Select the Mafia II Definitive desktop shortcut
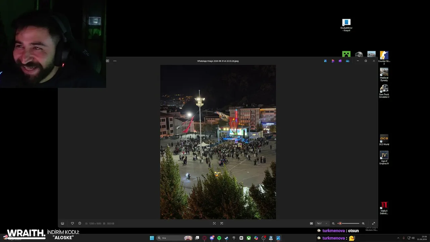The width and height of the screenshot is (430, 242). pos(384,208)
